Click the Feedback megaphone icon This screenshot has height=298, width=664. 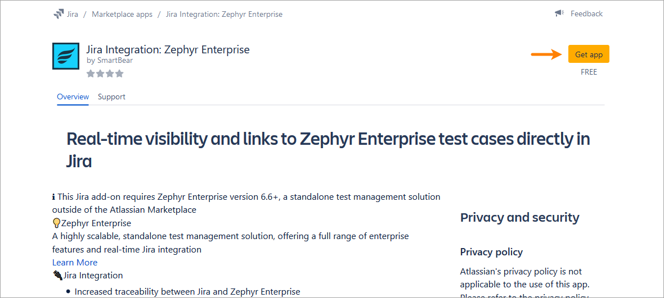(559, 13)
